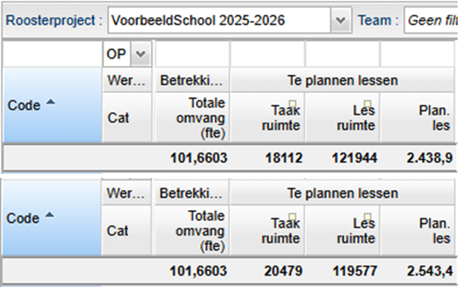Click the filter box above the Plan. les column

pos(418,55)
